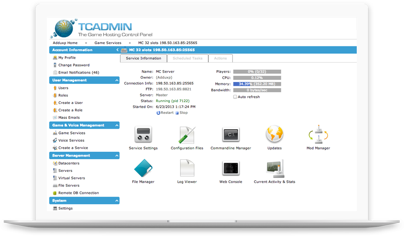Click the Create a Role icon
404x236 pixels.
(x=55, y=110)
